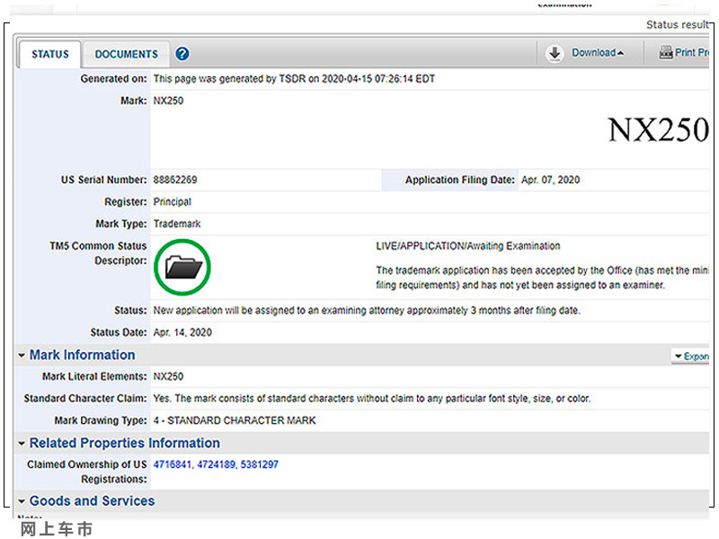Collapse the Mark Information section
Viewport: 719px width, 539px height.
coord(22,355)
